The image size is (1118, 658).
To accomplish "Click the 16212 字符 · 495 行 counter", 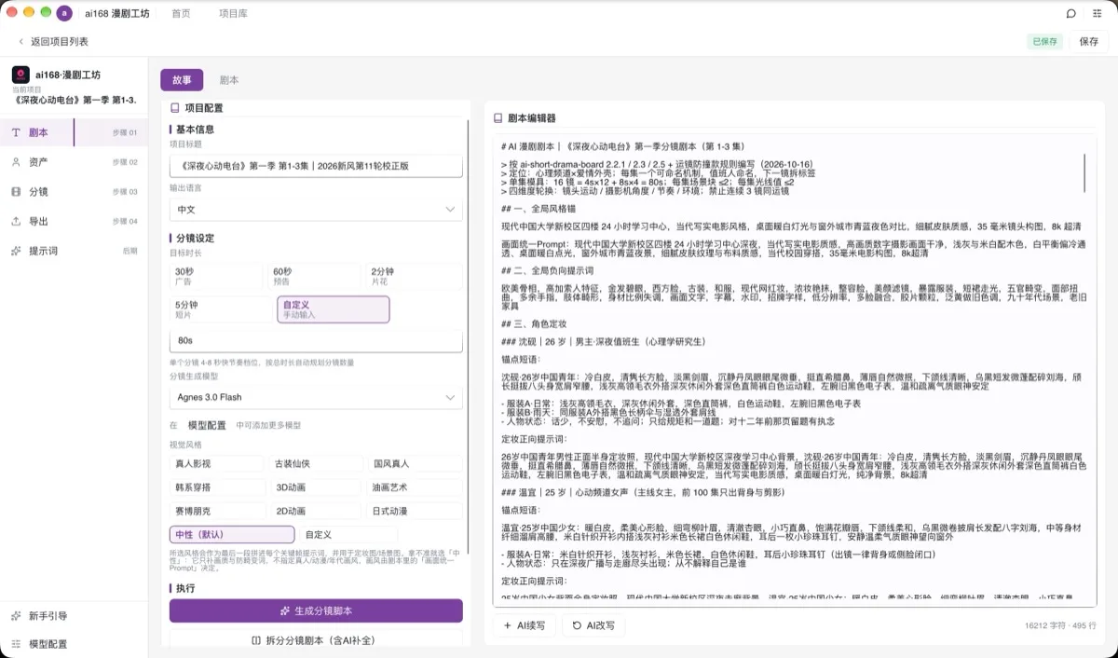I will click(x=1060, y=625).
